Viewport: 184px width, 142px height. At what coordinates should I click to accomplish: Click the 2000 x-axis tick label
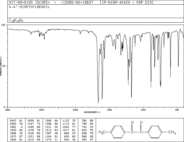tap(75, 110)
